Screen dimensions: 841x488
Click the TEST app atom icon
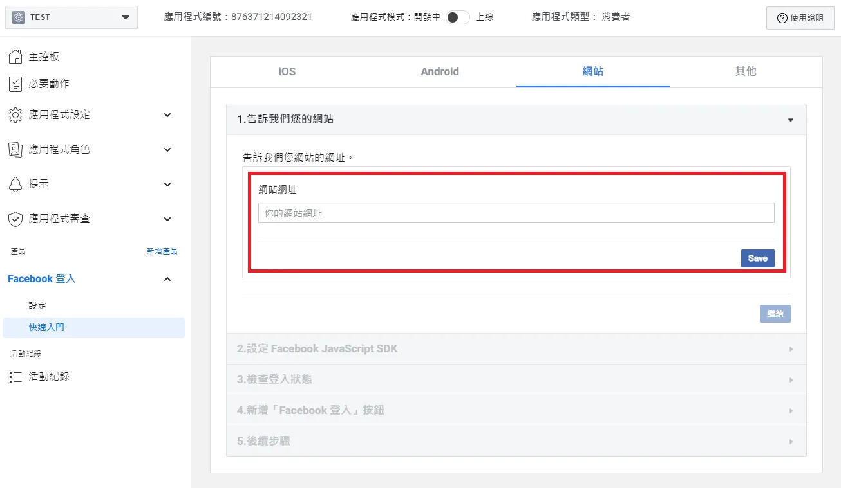click(19, 17)
